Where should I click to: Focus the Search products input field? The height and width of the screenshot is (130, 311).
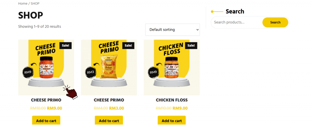coord(237,22)
